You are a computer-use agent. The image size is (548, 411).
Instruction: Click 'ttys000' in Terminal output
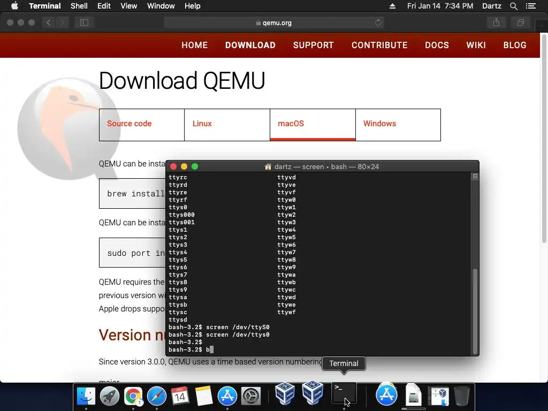[182, 215]
